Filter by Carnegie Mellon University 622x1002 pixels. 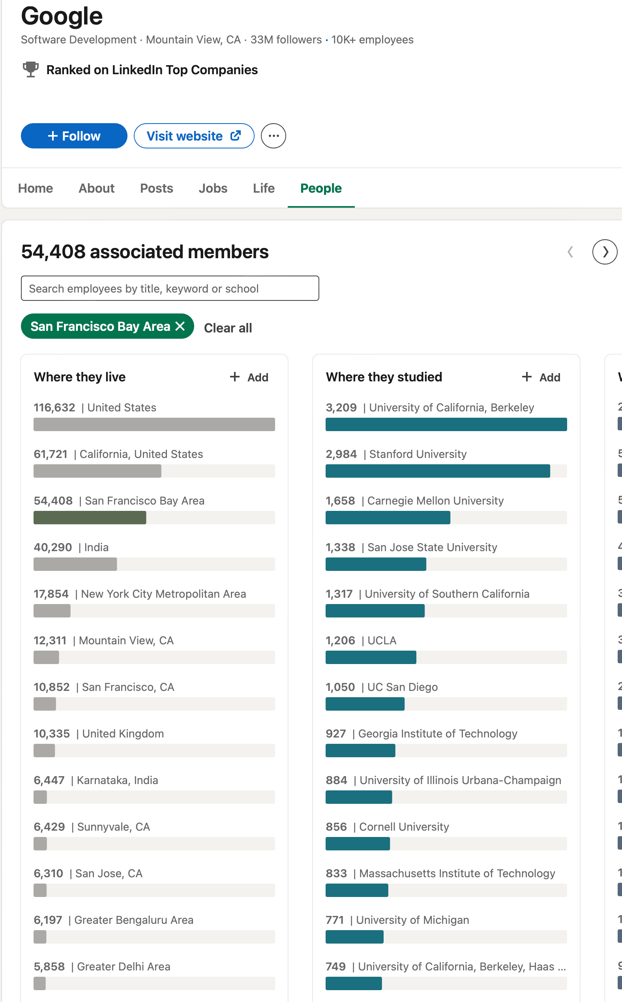pyautogui.click(x=446, y=509)
